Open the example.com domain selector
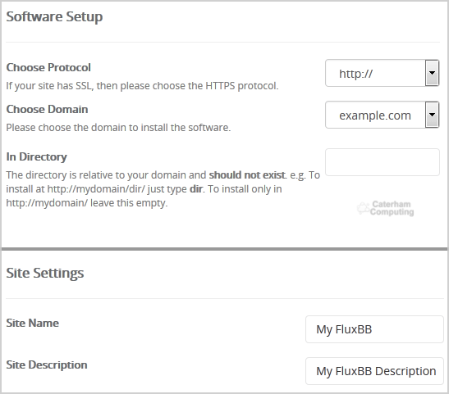This screenshot has height=394, width=449. (382, 115)
